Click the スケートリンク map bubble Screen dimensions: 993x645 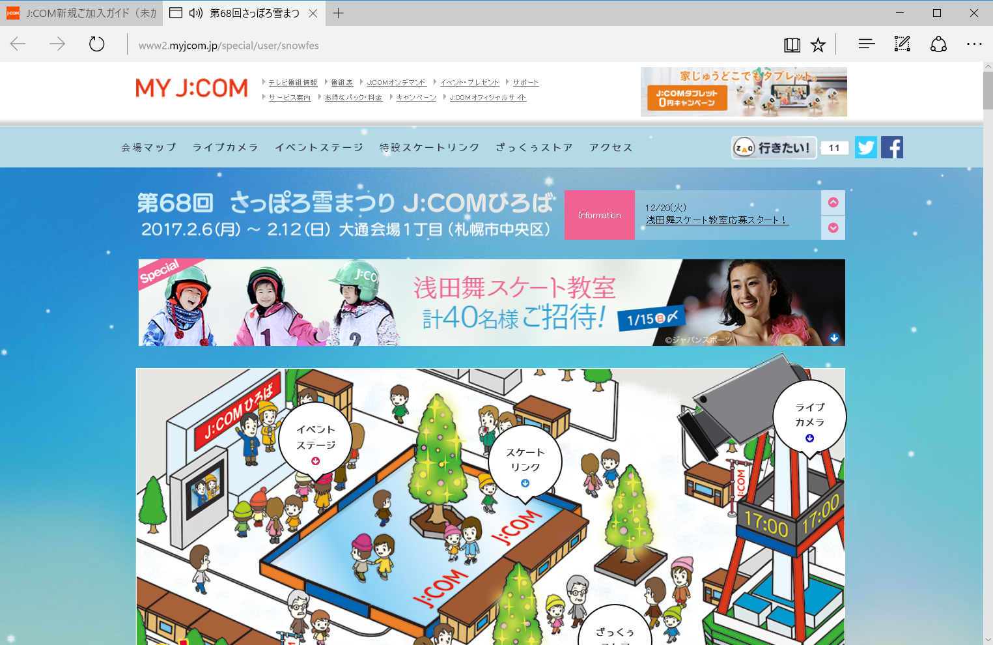pos(525,464)
